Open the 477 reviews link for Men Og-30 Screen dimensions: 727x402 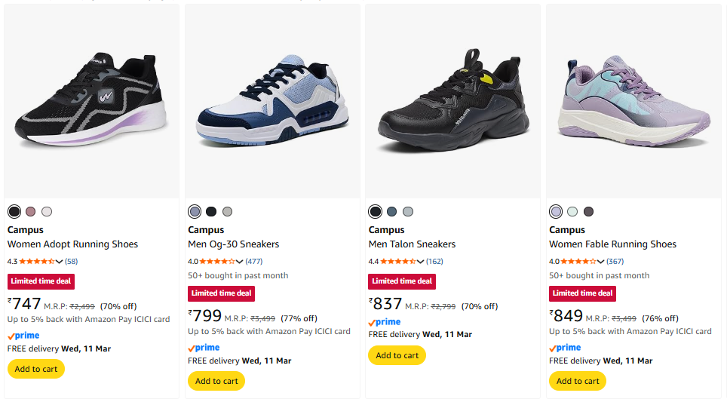coord(254,262)
